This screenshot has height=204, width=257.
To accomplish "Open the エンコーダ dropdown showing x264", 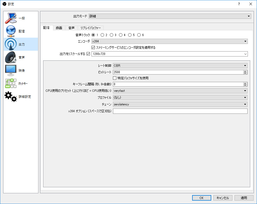I will coord(170,41).
